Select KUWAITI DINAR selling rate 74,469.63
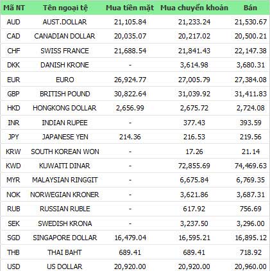This screenshot has width=270, height=271. (x=251, y=166)
